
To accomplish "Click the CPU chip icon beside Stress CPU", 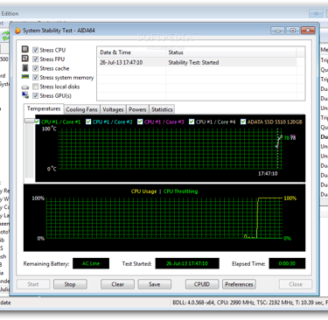I will [x=25, y=50].
